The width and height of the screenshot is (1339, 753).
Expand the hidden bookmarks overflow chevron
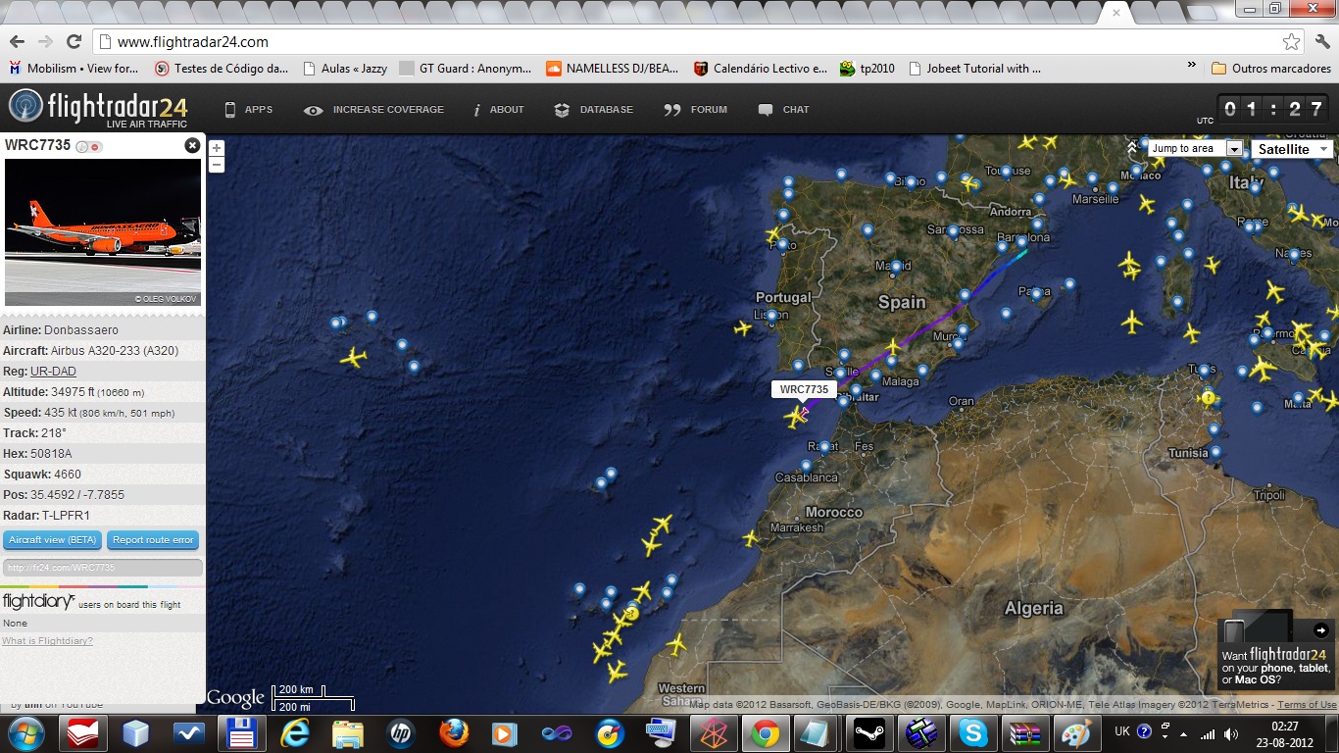[1192, 66]
